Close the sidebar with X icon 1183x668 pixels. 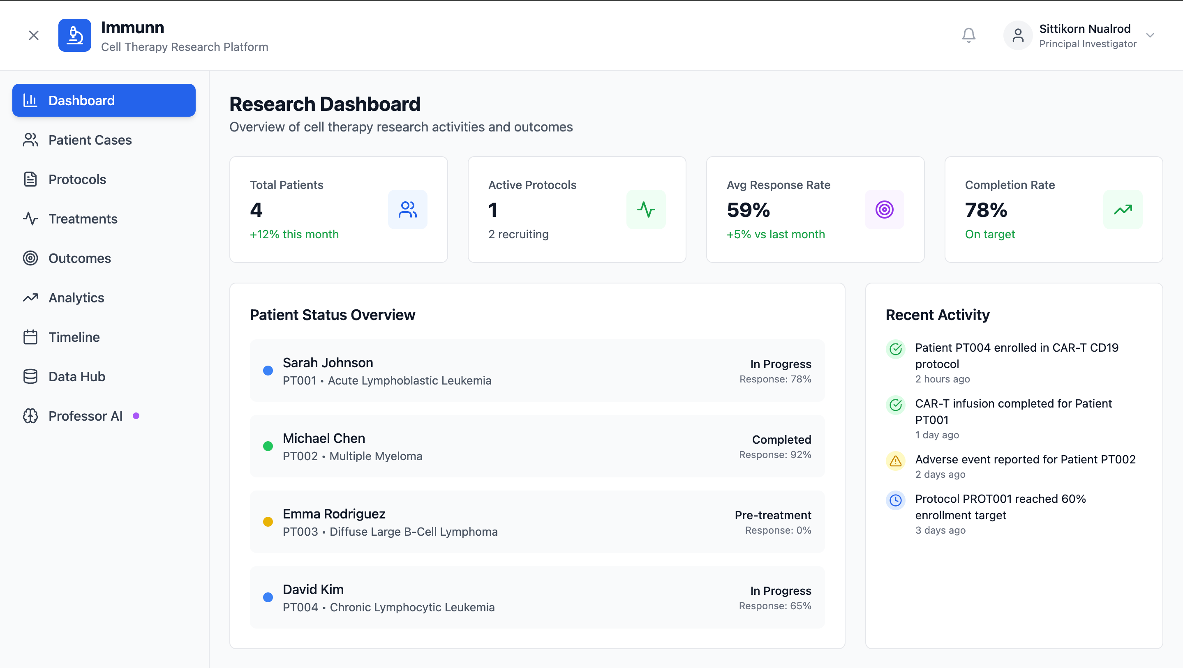tap(34, 35)
